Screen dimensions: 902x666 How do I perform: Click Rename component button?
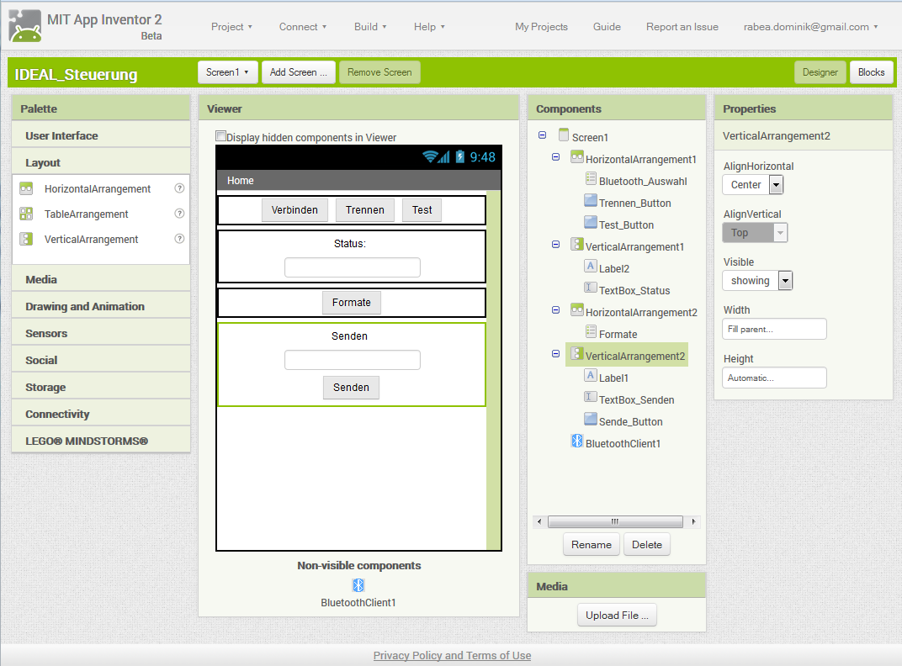[x=592, y=545]
